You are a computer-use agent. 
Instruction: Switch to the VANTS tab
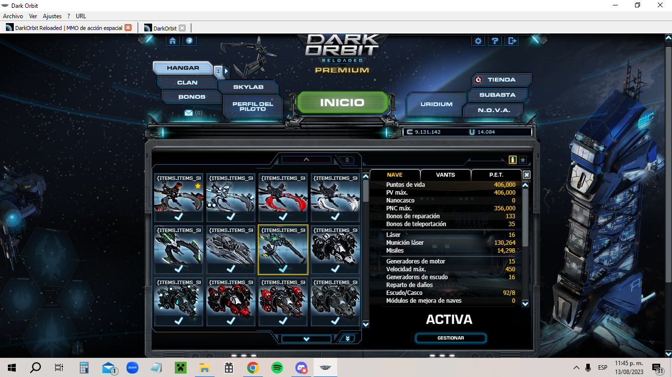point(446,174)
